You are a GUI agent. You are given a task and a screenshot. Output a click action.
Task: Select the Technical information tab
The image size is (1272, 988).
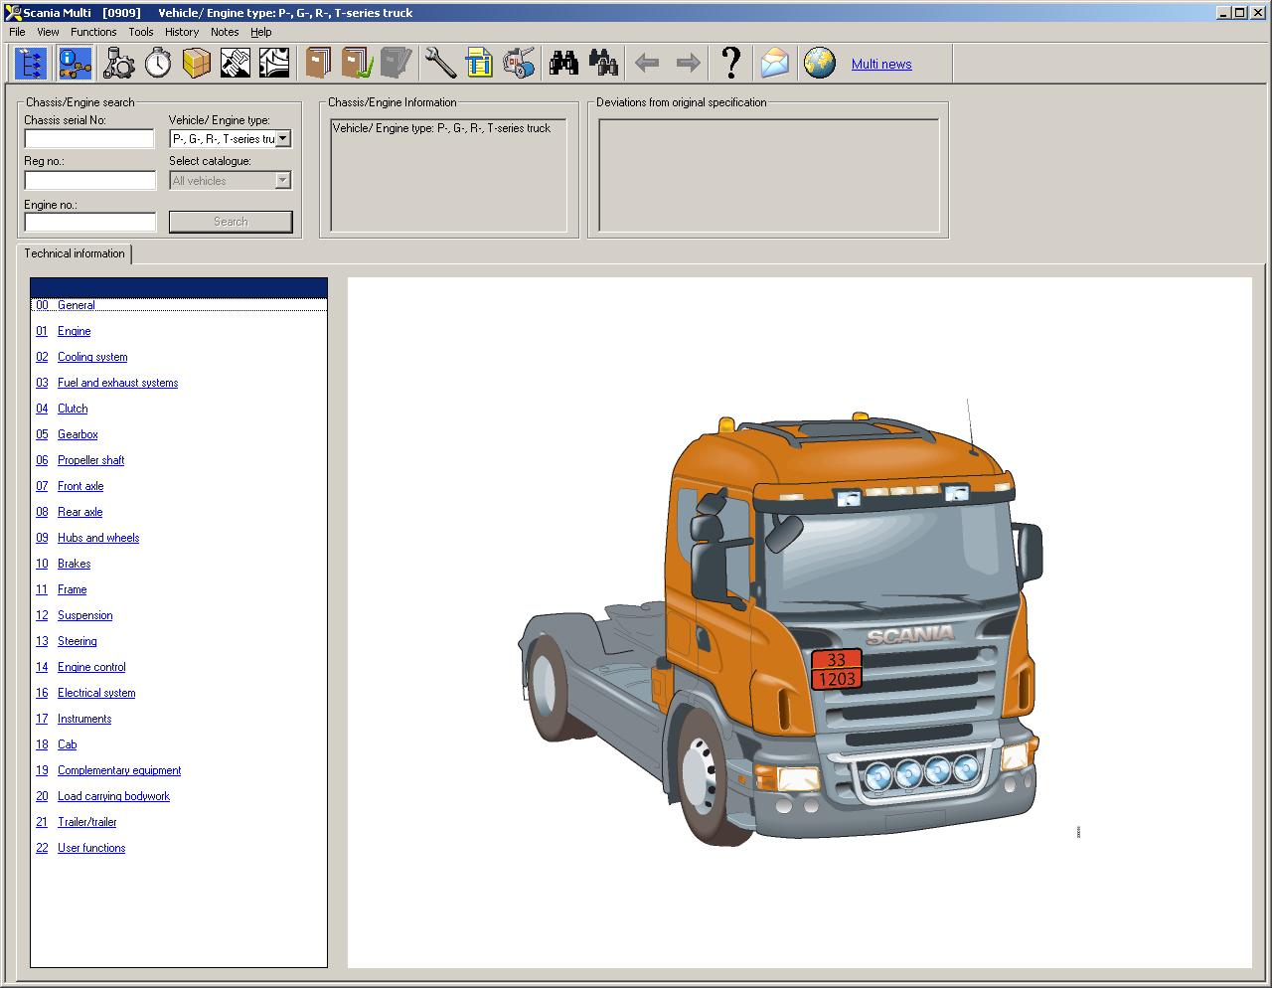pos(75,253)
